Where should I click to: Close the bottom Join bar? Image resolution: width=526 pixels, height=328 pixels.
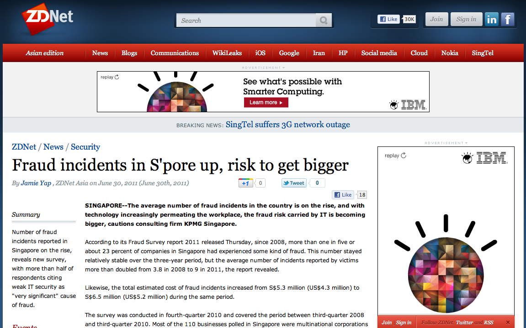pos(508,323)
